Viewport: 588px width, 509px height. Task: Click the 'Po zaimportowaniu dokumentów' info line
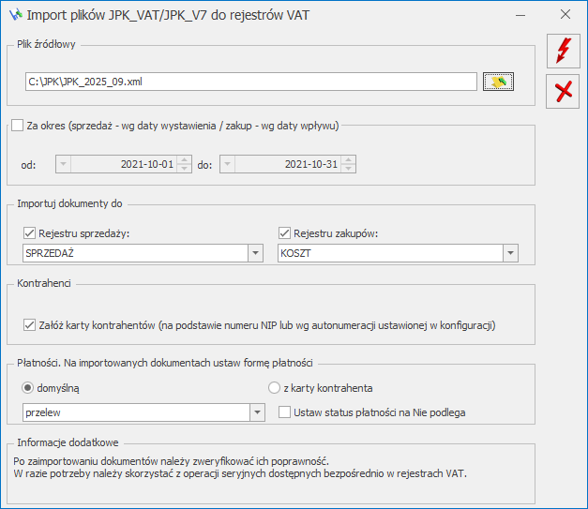pos(171,461)
